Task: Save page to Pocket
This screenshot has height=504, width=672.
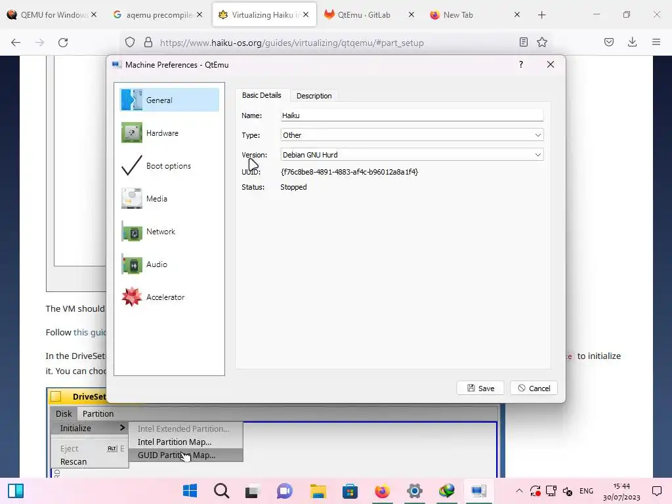Action: (609, 42)
